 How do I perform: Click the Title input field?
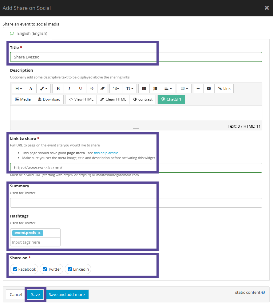[136, 57]
